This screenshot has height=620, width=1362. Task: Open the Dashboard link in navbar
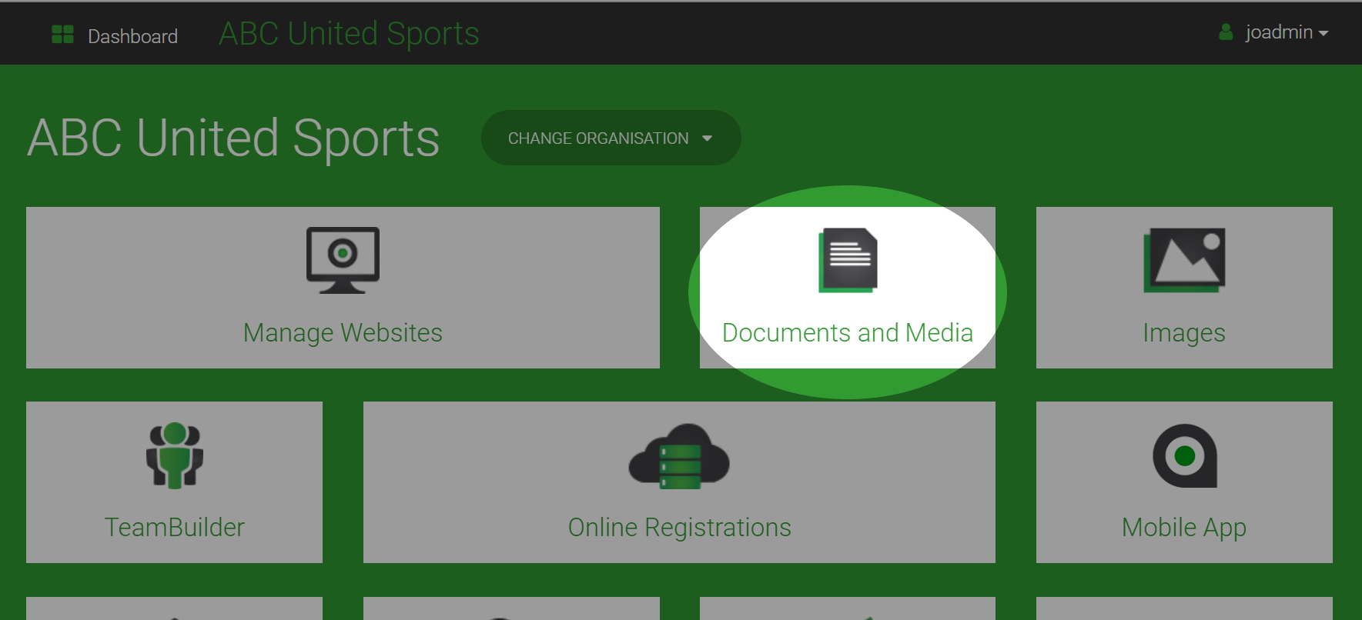tap(132, 36)
